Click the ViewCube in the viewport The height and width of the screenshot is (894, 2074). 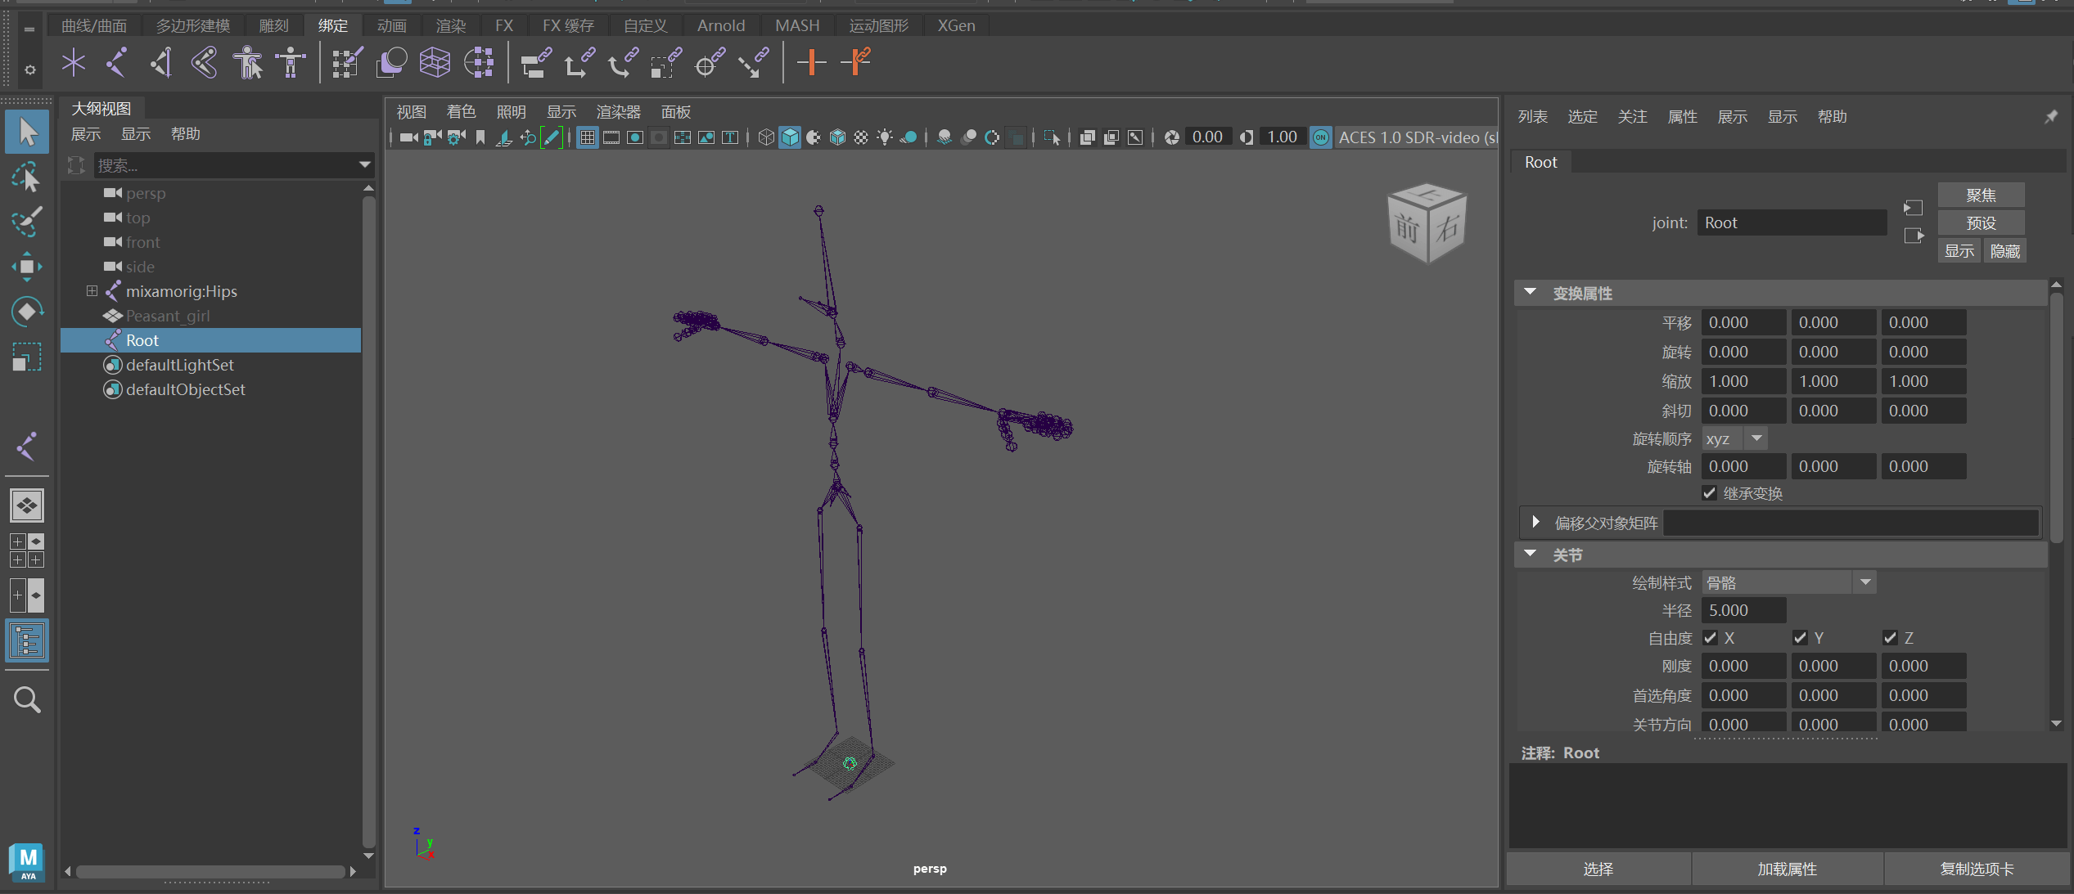coord(1427,223)
